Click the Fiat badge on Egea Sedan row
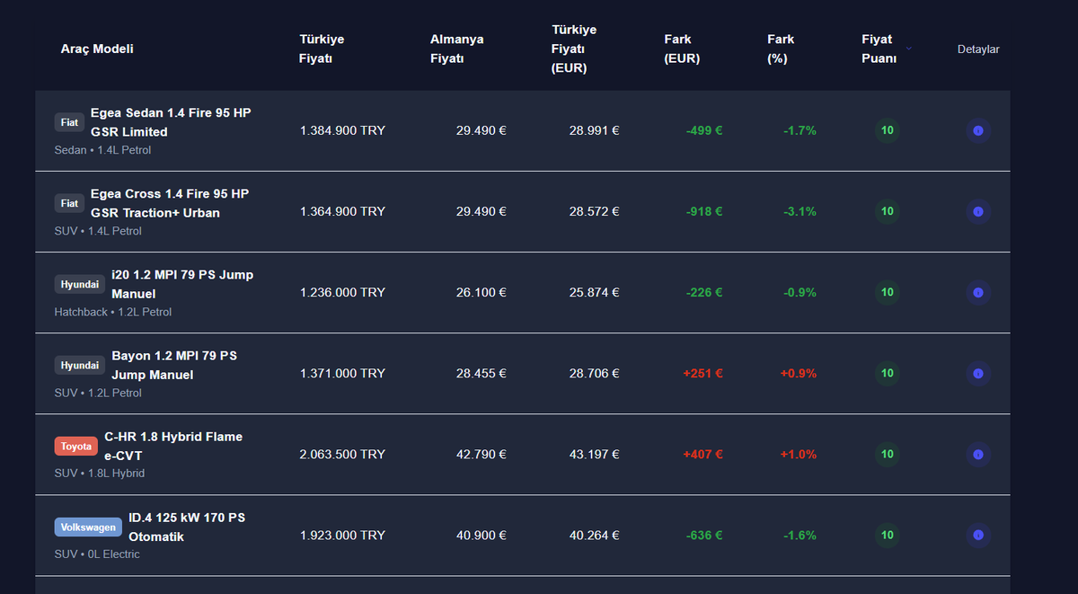 69,122
